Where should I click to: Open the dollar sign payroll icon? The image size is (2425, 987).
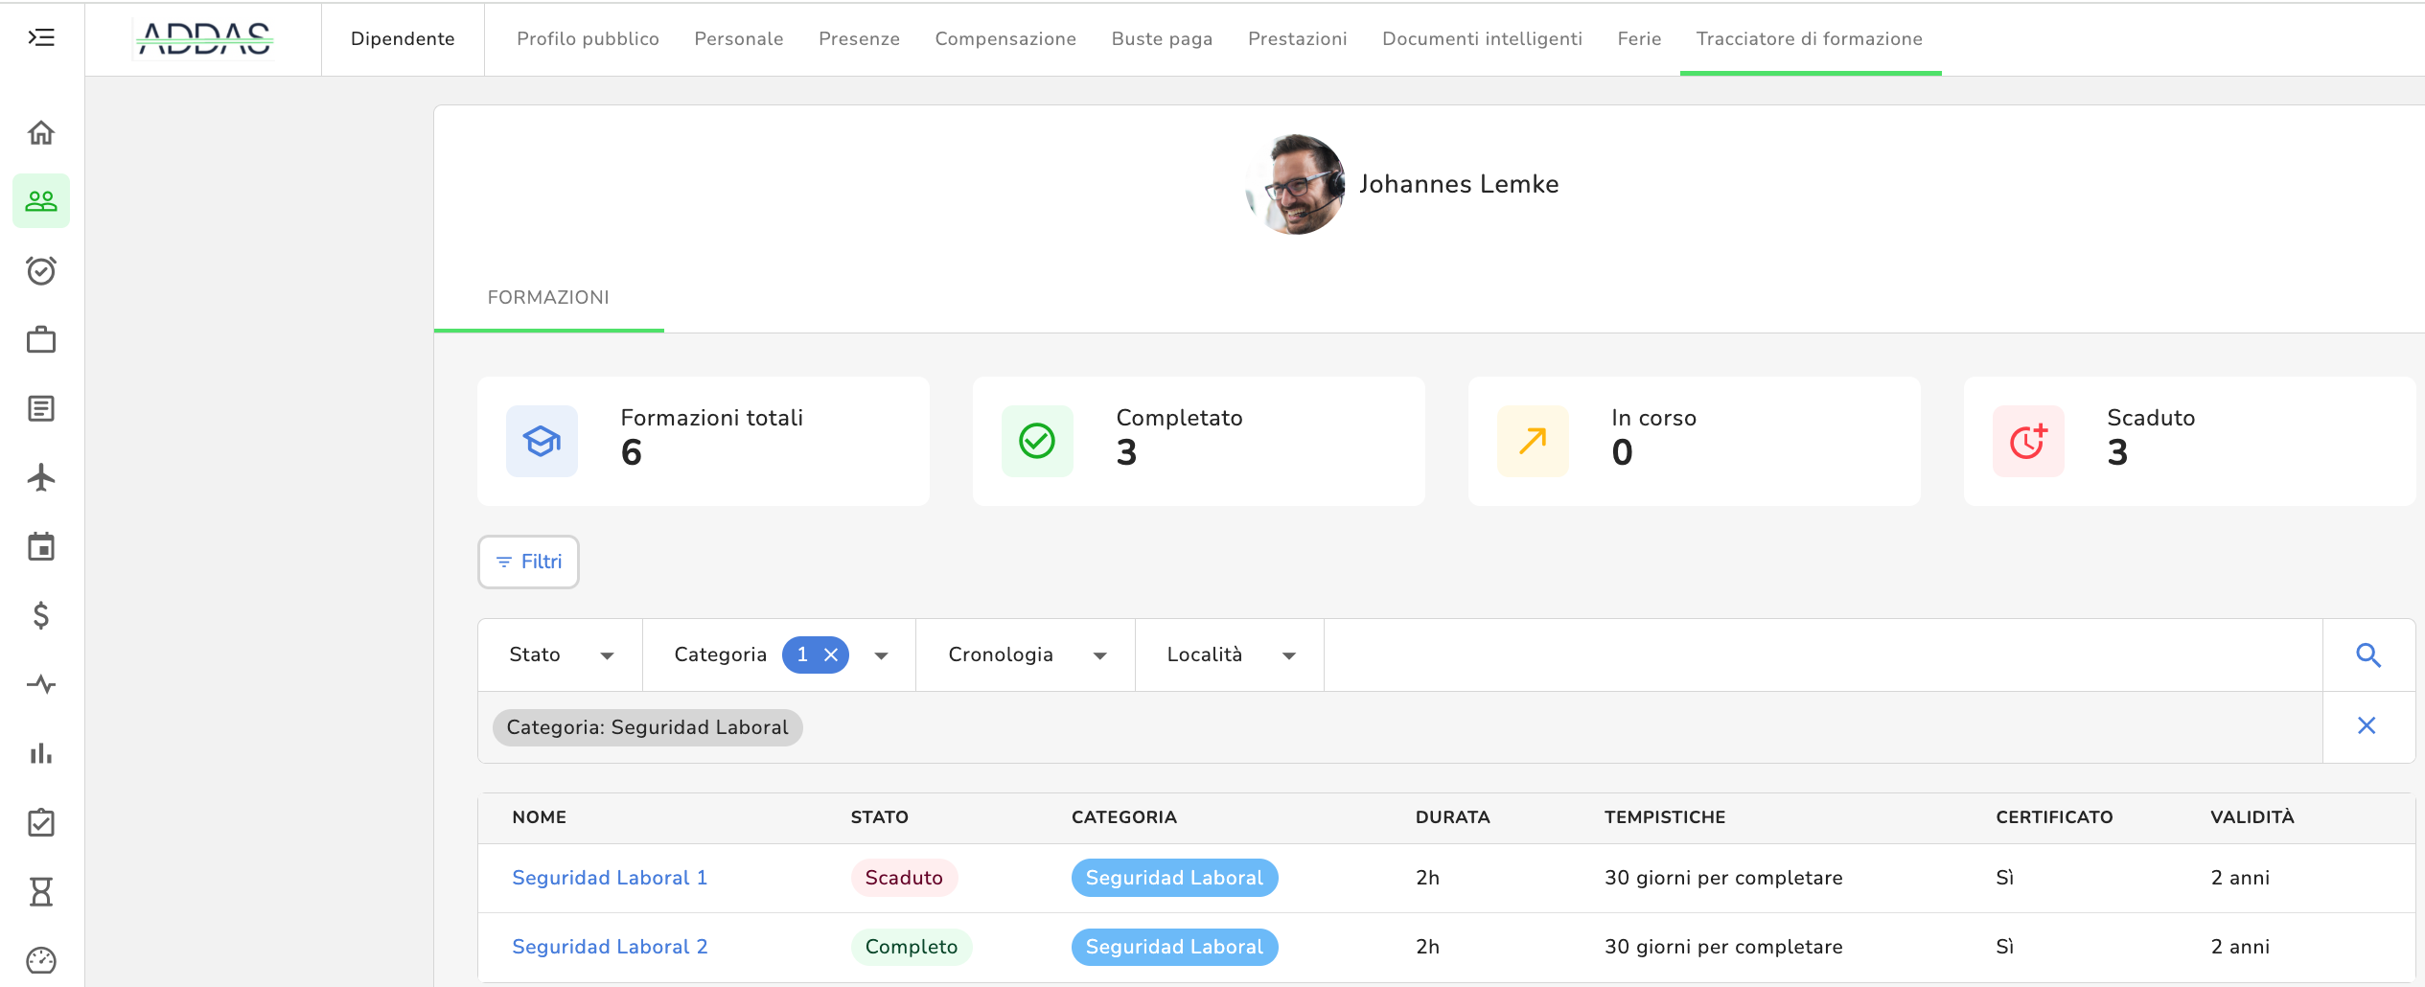point(41,615)
